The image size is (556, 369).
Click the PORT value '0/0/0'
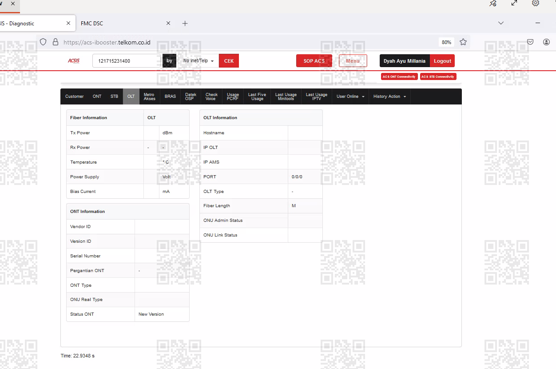tap(297, 177)
